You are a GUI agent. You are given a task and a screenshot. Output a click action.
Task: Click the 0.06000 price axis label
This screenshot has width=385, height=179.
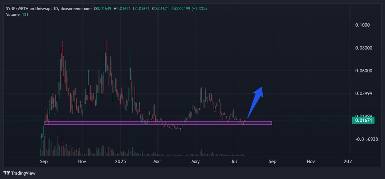pos(364,71)
